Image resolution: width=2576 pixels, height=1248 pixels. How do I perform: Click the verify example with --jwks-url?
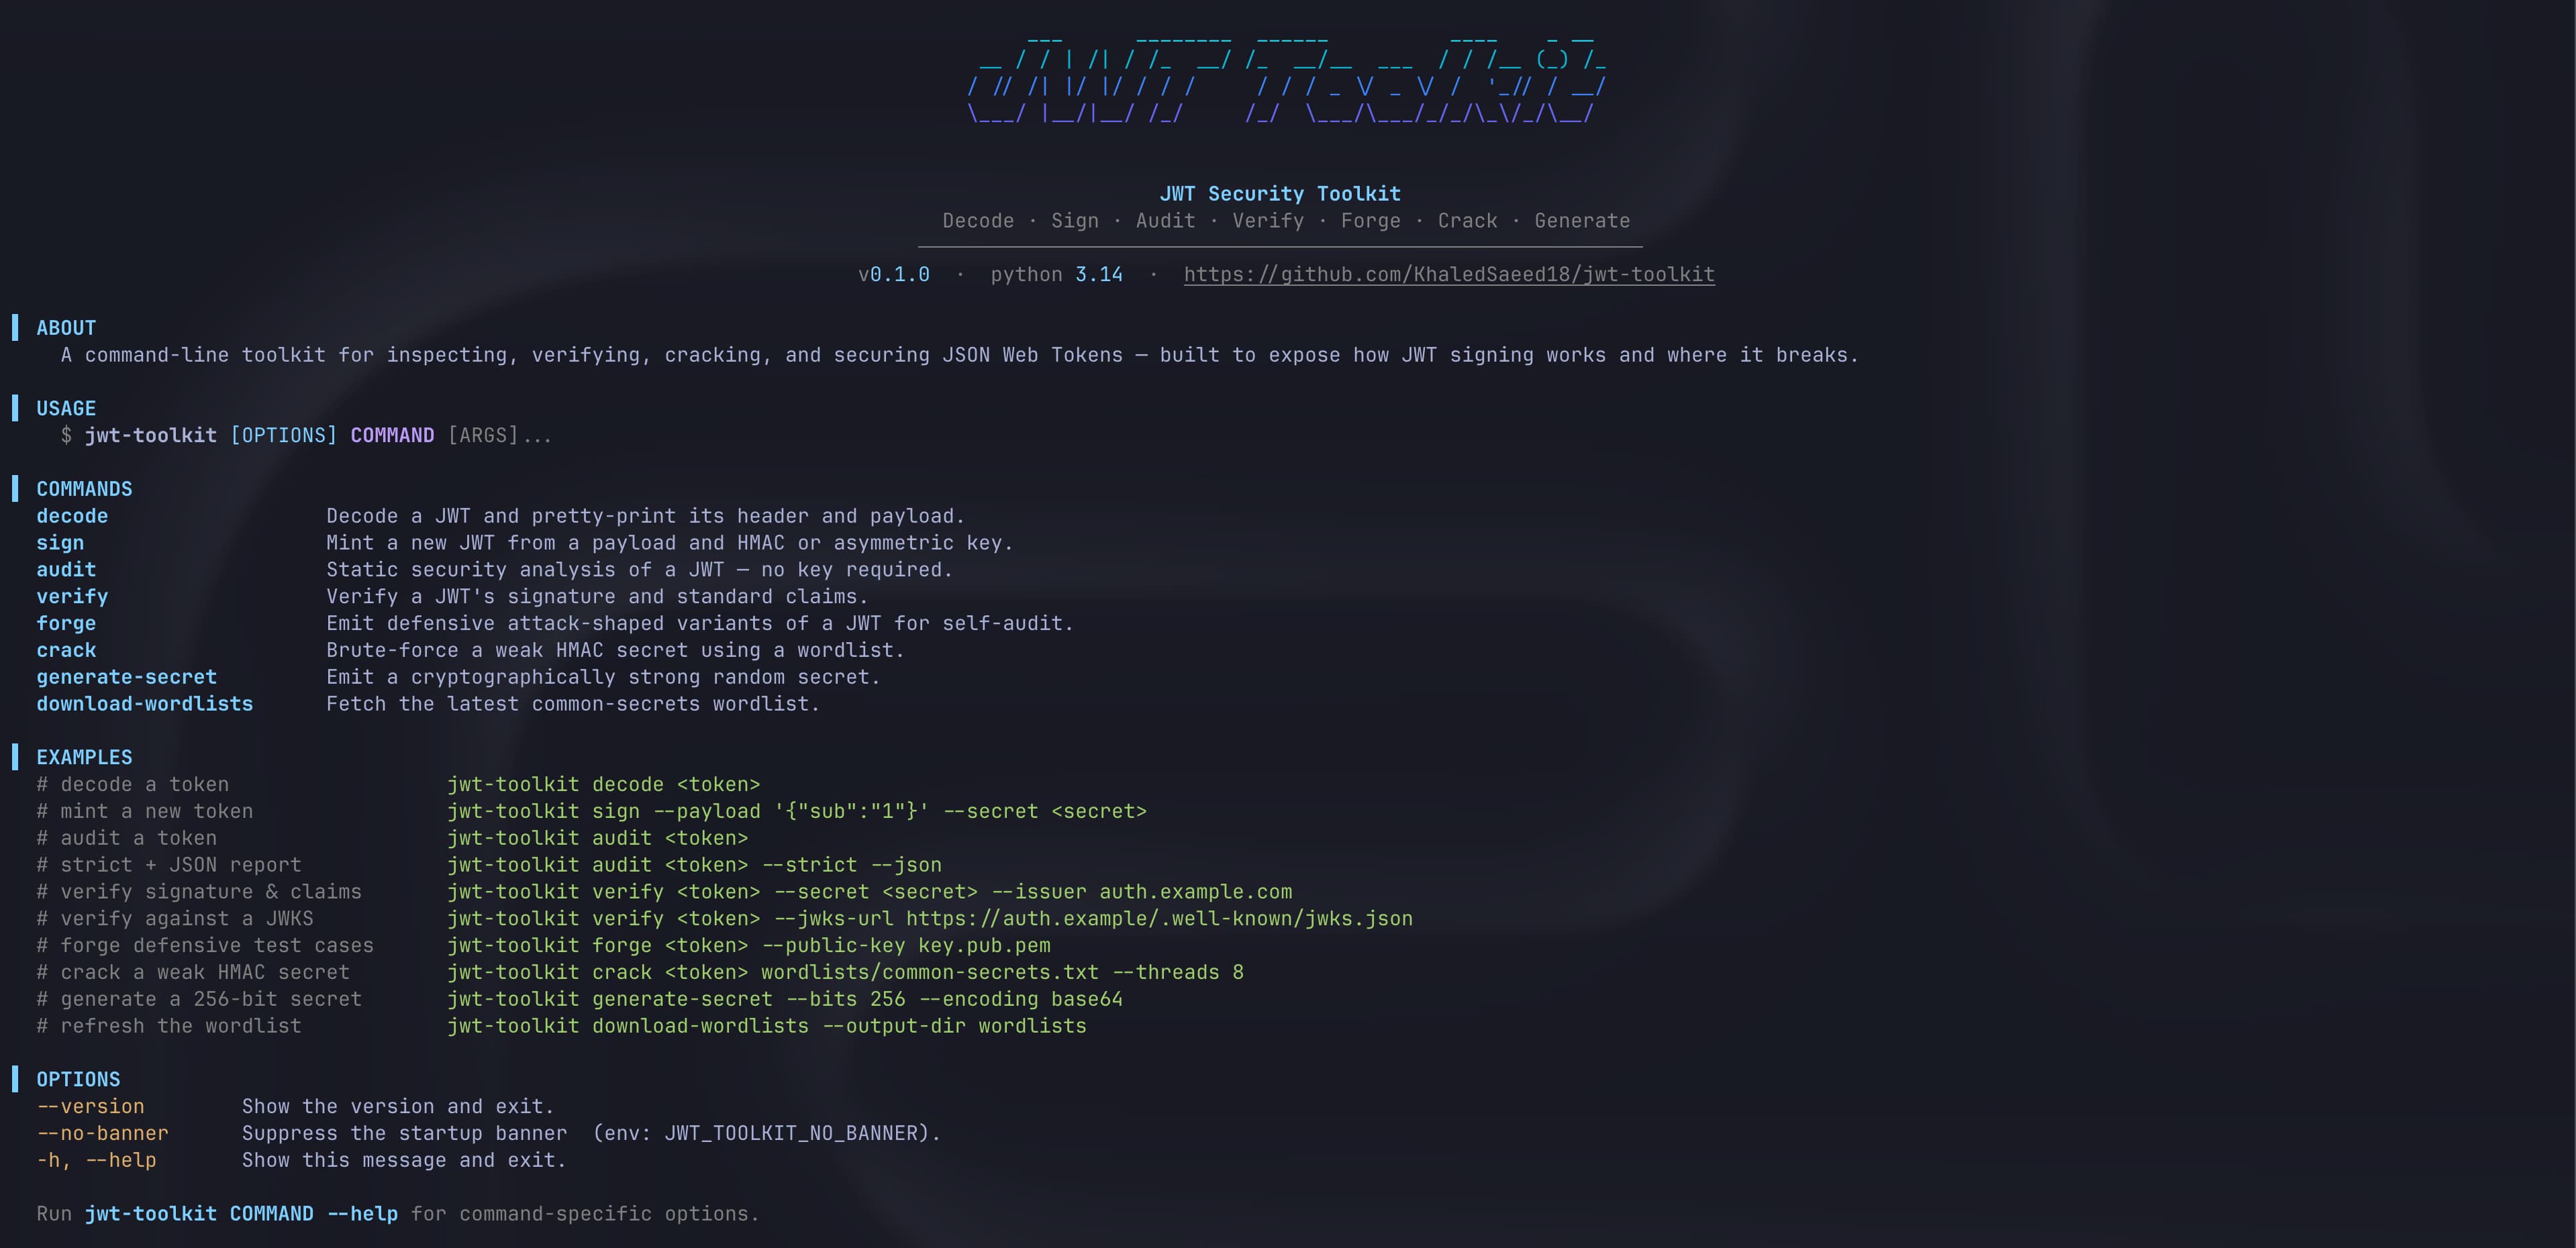pyautogui.click(x=930, y=918)
